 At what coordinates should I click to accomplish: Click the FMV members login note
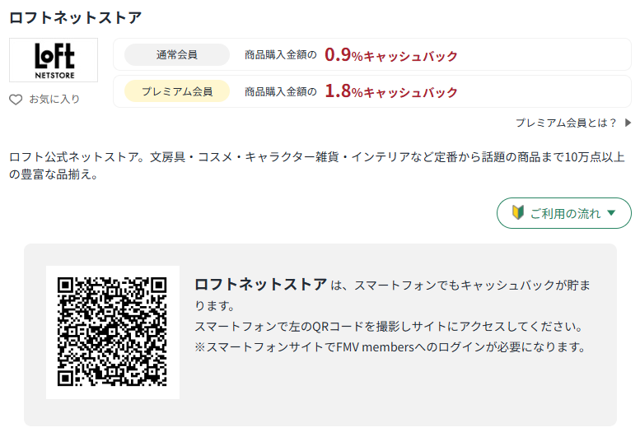coord(390,347)
